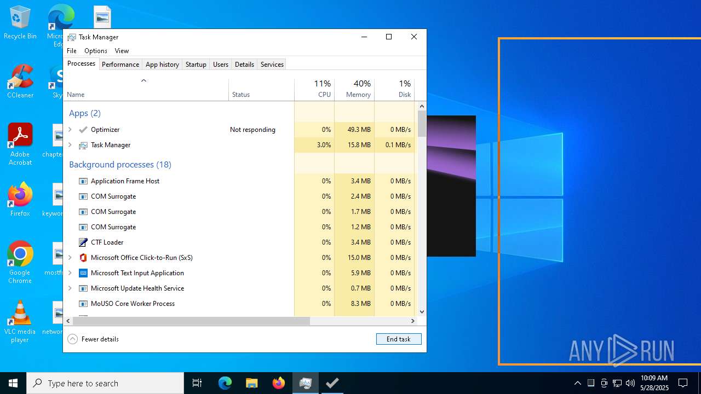Switch to the Details tab
The image size is (701, 394).
click(x=244, y=65)
